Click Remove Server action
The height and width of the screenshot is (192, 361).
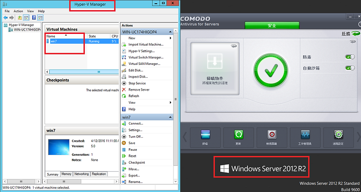139,89
